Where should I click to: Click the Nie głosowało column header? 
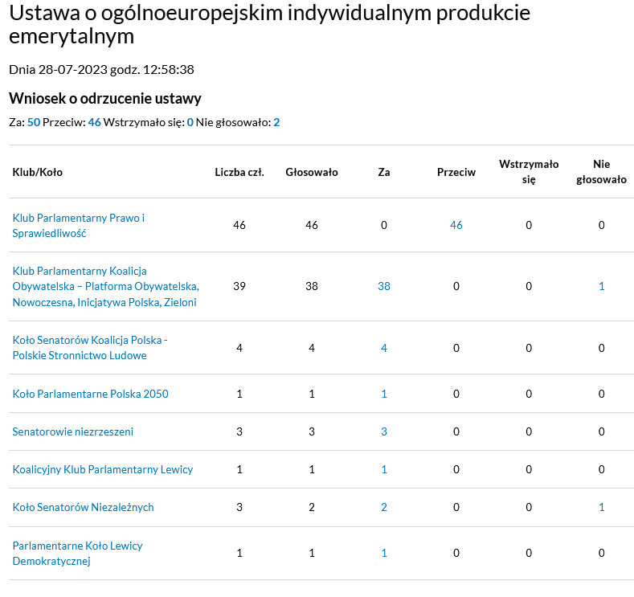[x=602, y=172]
